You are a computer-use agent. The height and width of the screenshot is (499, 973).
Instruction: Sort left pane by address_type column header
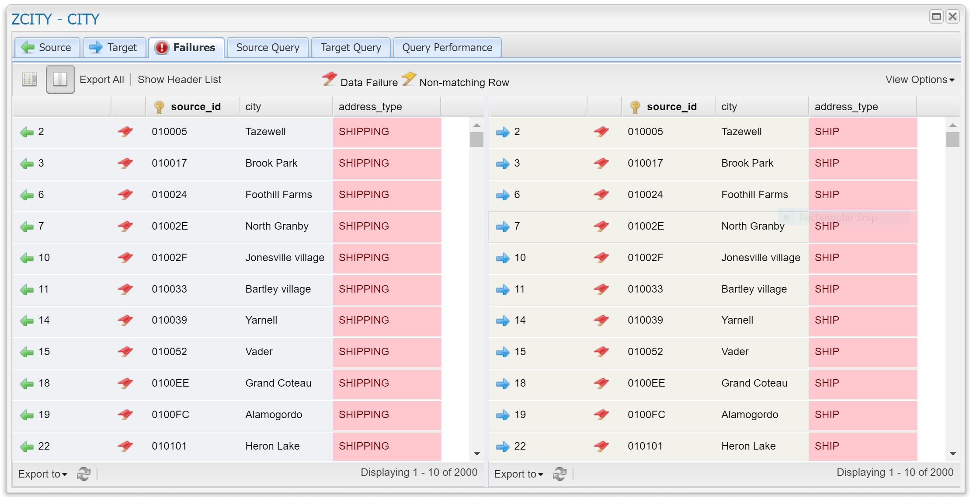pyautogui.click(x=386, y=107)
